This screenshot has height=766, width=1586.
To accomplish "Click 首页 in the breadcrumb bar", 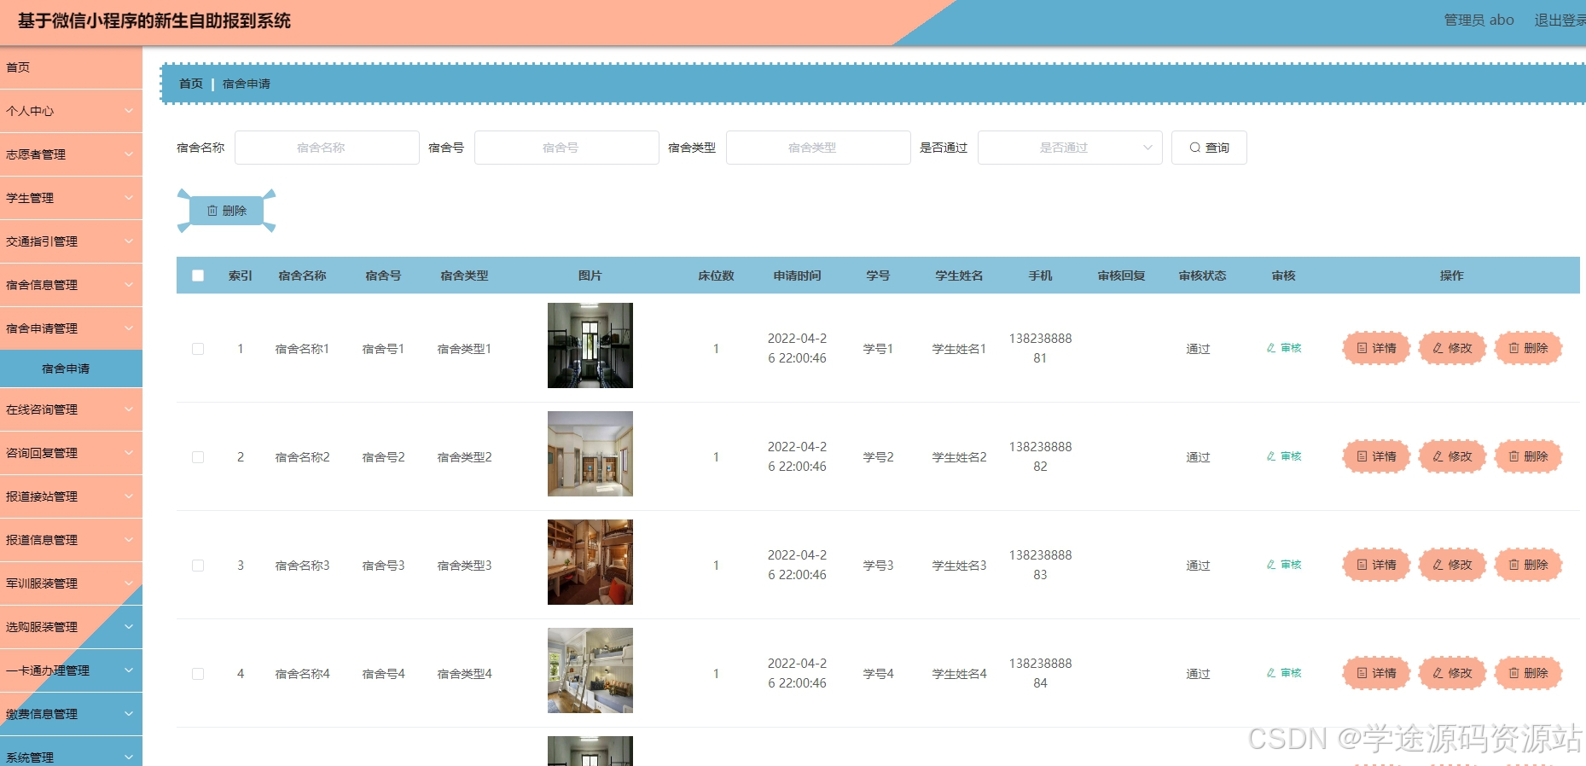I will 191,84.
